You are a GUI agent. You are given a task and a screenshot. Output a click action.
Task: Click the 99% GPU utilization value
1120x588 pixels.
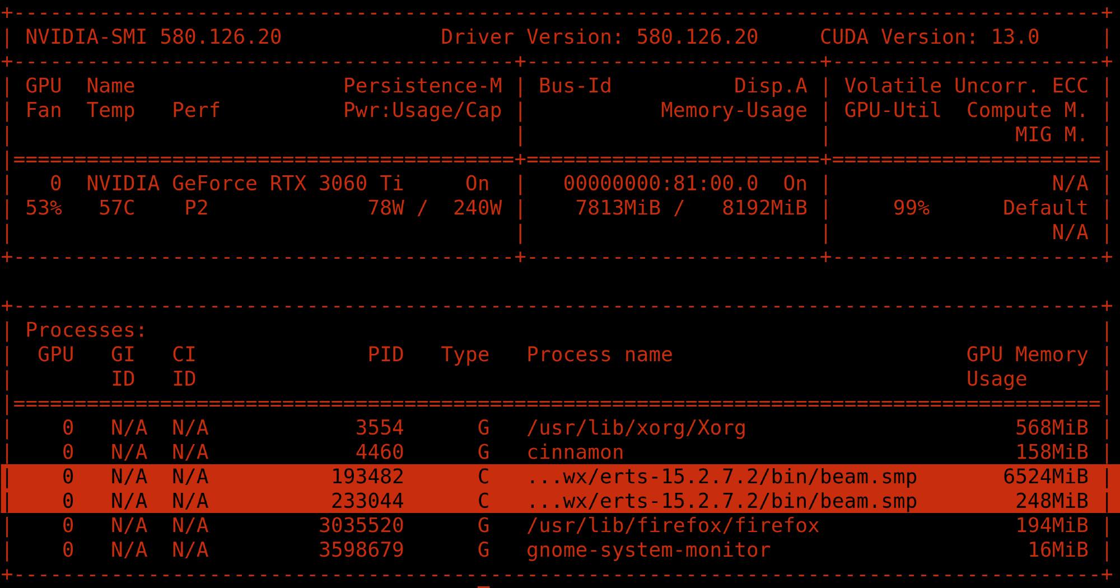[911, 208]
